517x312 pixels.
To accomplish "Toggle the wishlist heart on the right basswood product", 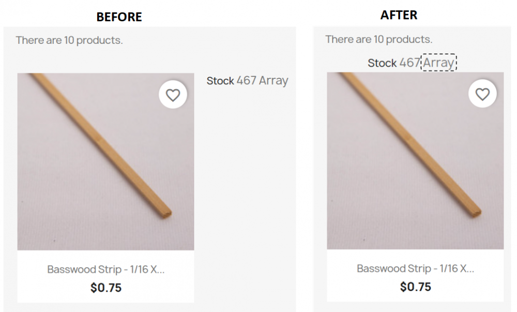I will 483,94.
